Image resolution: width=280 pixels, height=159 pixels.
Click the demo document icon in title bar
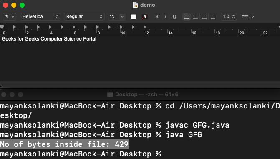coord(135,5)
